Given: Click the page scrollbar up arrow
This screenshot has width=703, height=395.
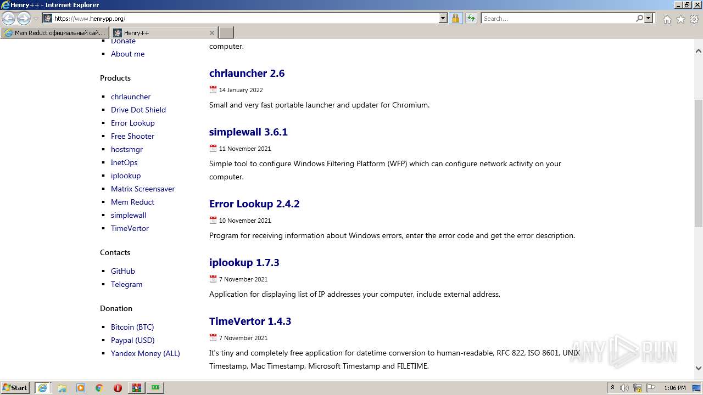Looking at the screenshot, I should (x=699, y=51).
